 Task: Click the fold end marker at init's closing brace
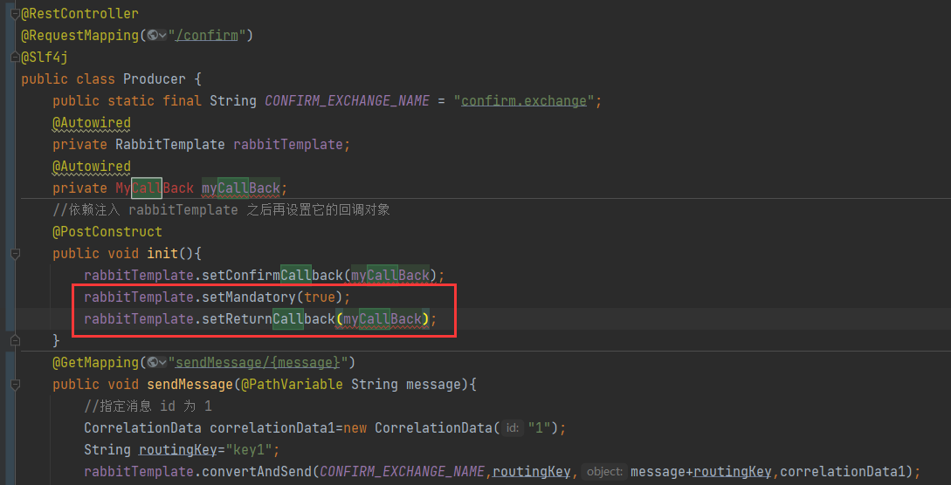[x=15, y=341]
